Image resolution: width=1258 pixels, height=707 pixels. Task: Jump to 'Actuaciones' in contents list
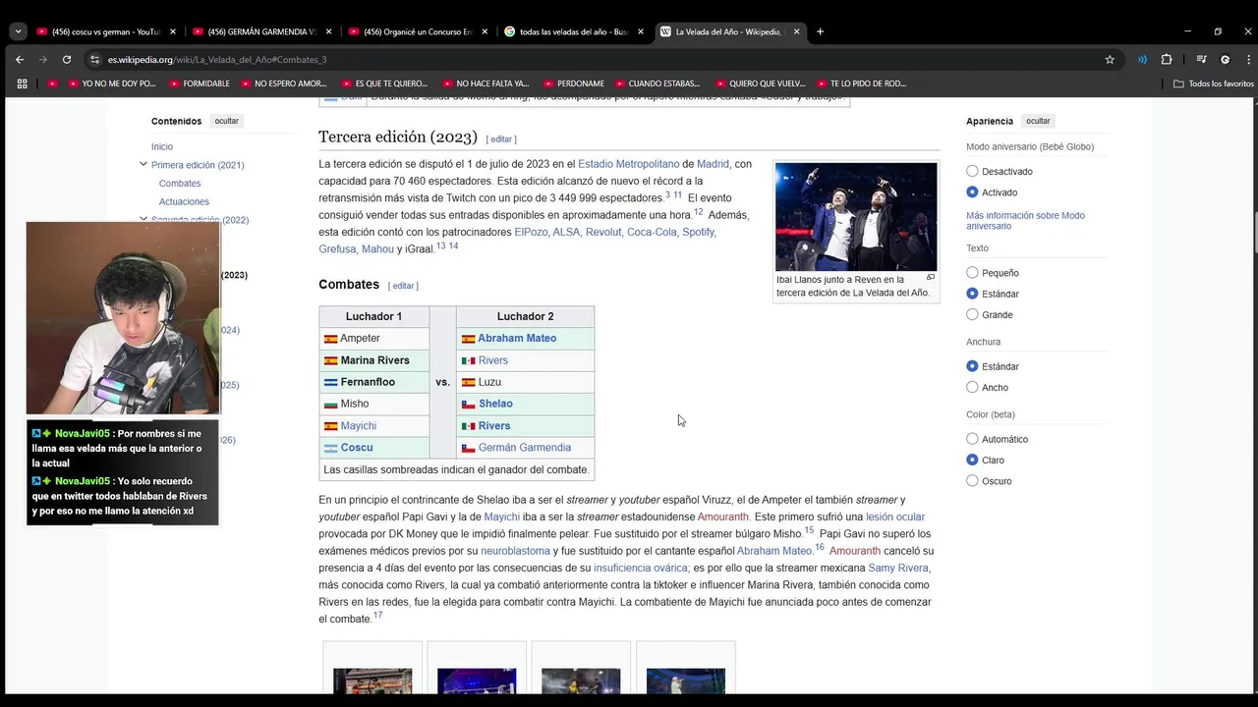click(184, 201)
